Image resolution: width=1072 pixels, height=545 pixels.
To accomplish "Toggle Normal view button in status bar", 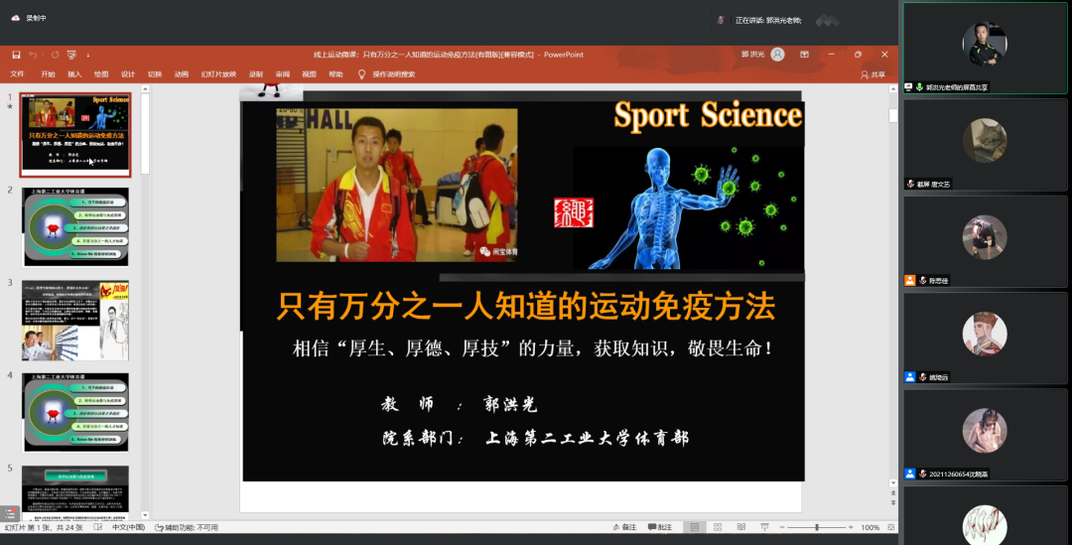I will pos(695,527).
